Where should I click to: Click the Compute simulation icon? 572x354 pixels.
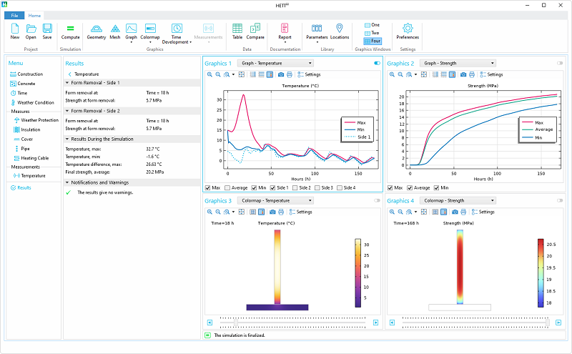click(70, 30)
